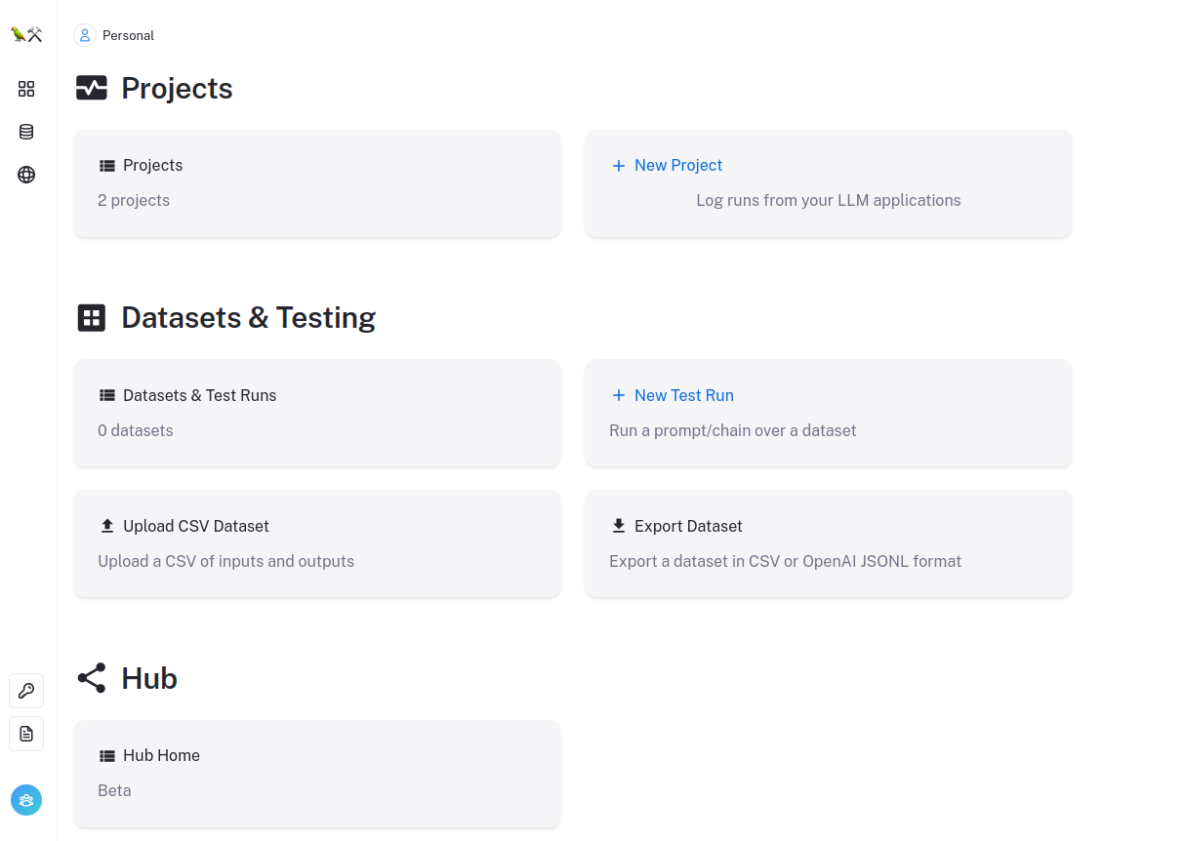This screenshot has height=841, width=1185.
Task: Click the plus icon beside New Project
Action: pyautogui.click(x=618, y=166)
